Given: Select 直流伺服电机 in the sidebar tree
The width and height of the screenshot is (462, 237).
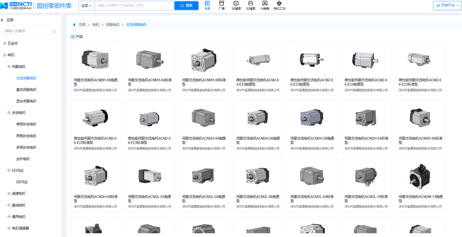Looking at the screenshot, I should tap(26, 89).
